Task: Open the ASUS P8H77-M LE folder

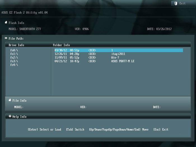Action: click(x=123, y=61)
